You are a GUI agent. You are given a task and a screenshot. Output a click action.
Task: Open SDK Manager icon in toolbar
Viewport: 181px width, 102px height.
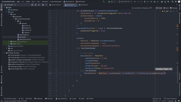(x=169, y=2)
